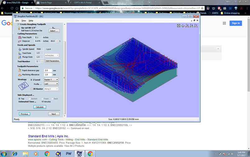Select the Bottom side radio button

pyautogui.click(x=30, y=99)
